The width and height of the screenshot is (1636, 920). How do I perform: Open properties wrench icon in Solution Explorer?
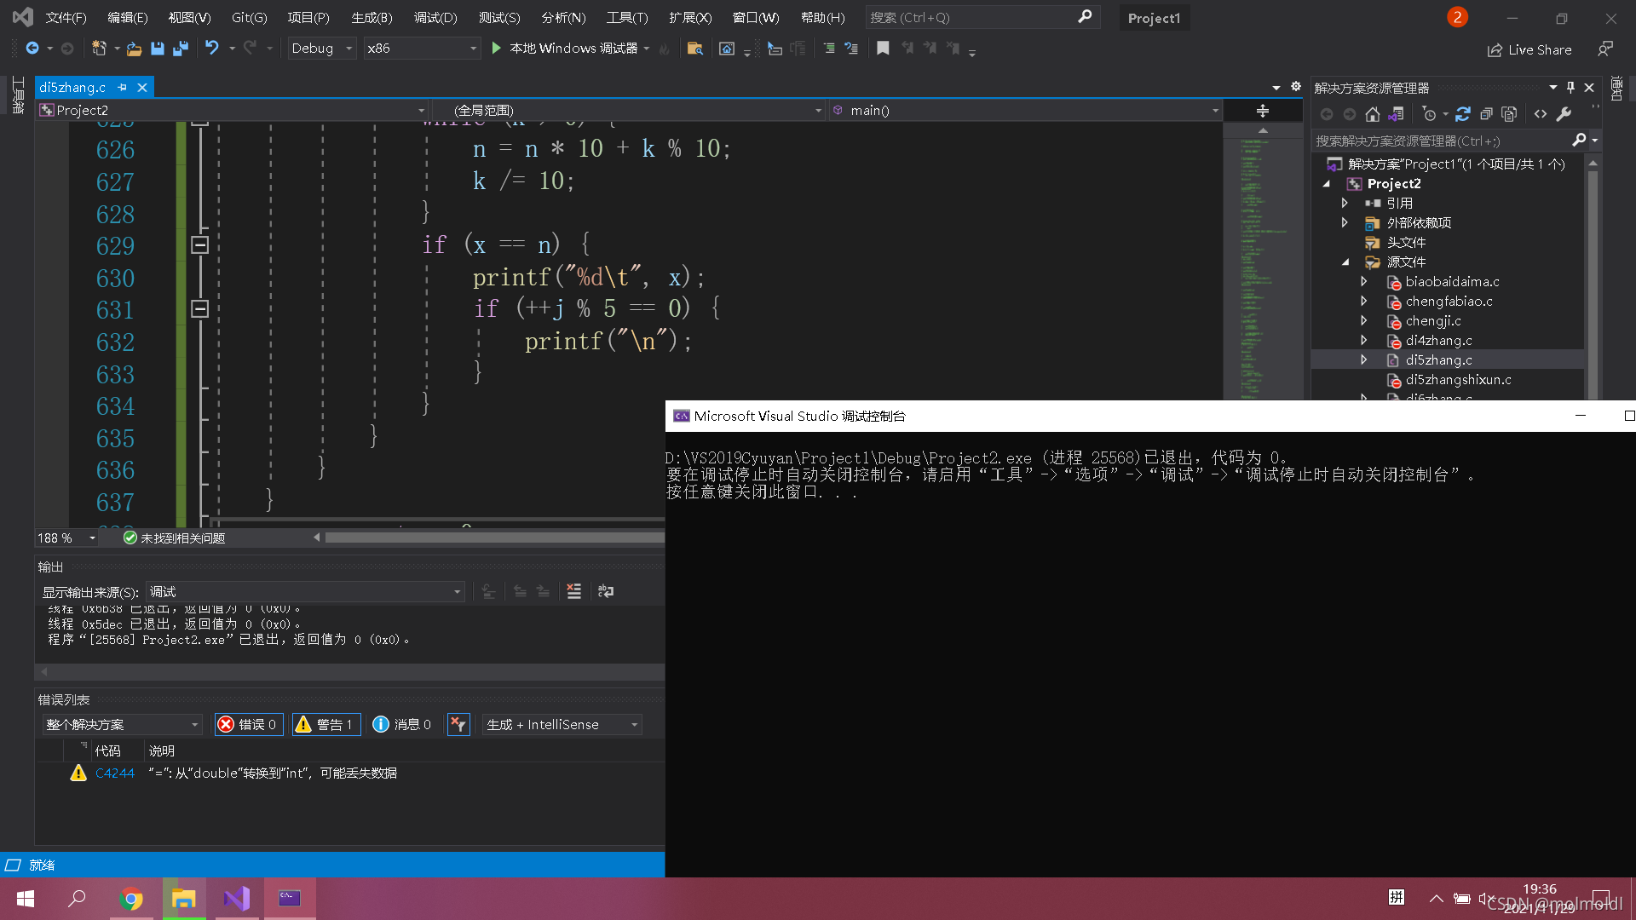1564,114
